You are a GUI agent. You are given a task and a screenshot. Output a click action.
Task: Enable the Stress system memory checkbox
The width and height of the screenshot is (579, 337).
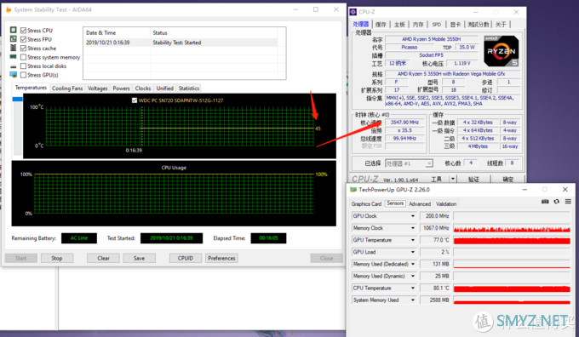23,57
